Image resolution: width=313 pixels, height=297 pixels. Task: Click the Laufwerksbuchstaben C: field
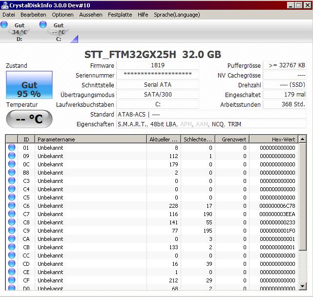(x=158, y=104)
